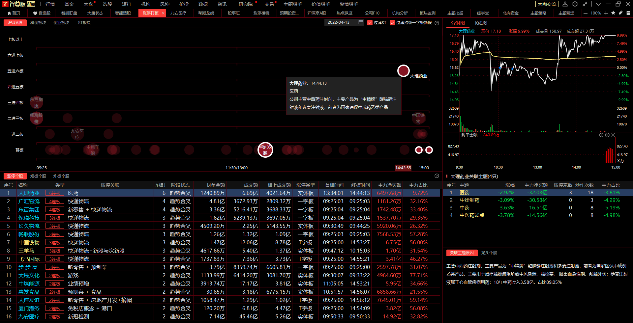The image size is (633, 323).
Task: Open the 研究院 menu
Action: [246, 4]
